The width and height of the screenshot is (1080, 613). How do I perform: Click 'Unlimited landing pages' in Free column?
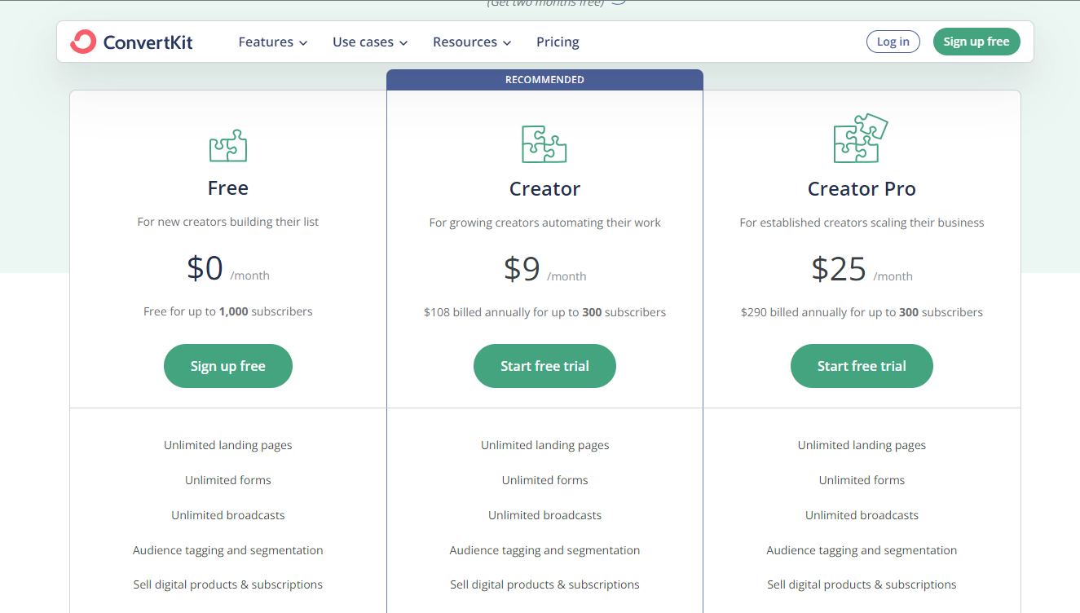point(228,445)
